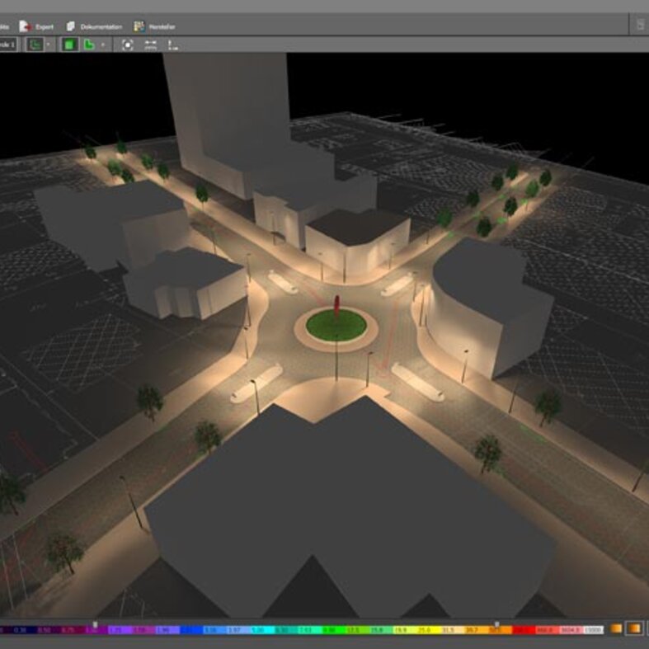Click the vertical height measure icon

click(x=172, y=45)
